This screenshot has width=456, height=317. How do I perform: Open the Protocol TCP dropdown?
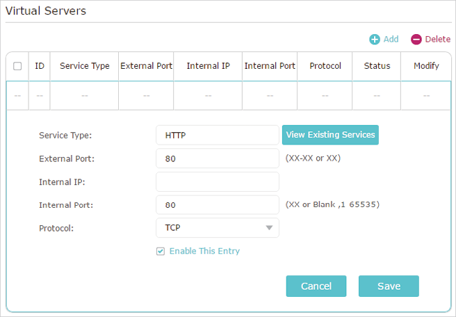click(x=218, y=228)
